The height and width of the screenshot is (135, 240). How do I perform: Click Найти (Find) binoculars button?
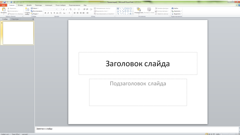tap(175, 8)
